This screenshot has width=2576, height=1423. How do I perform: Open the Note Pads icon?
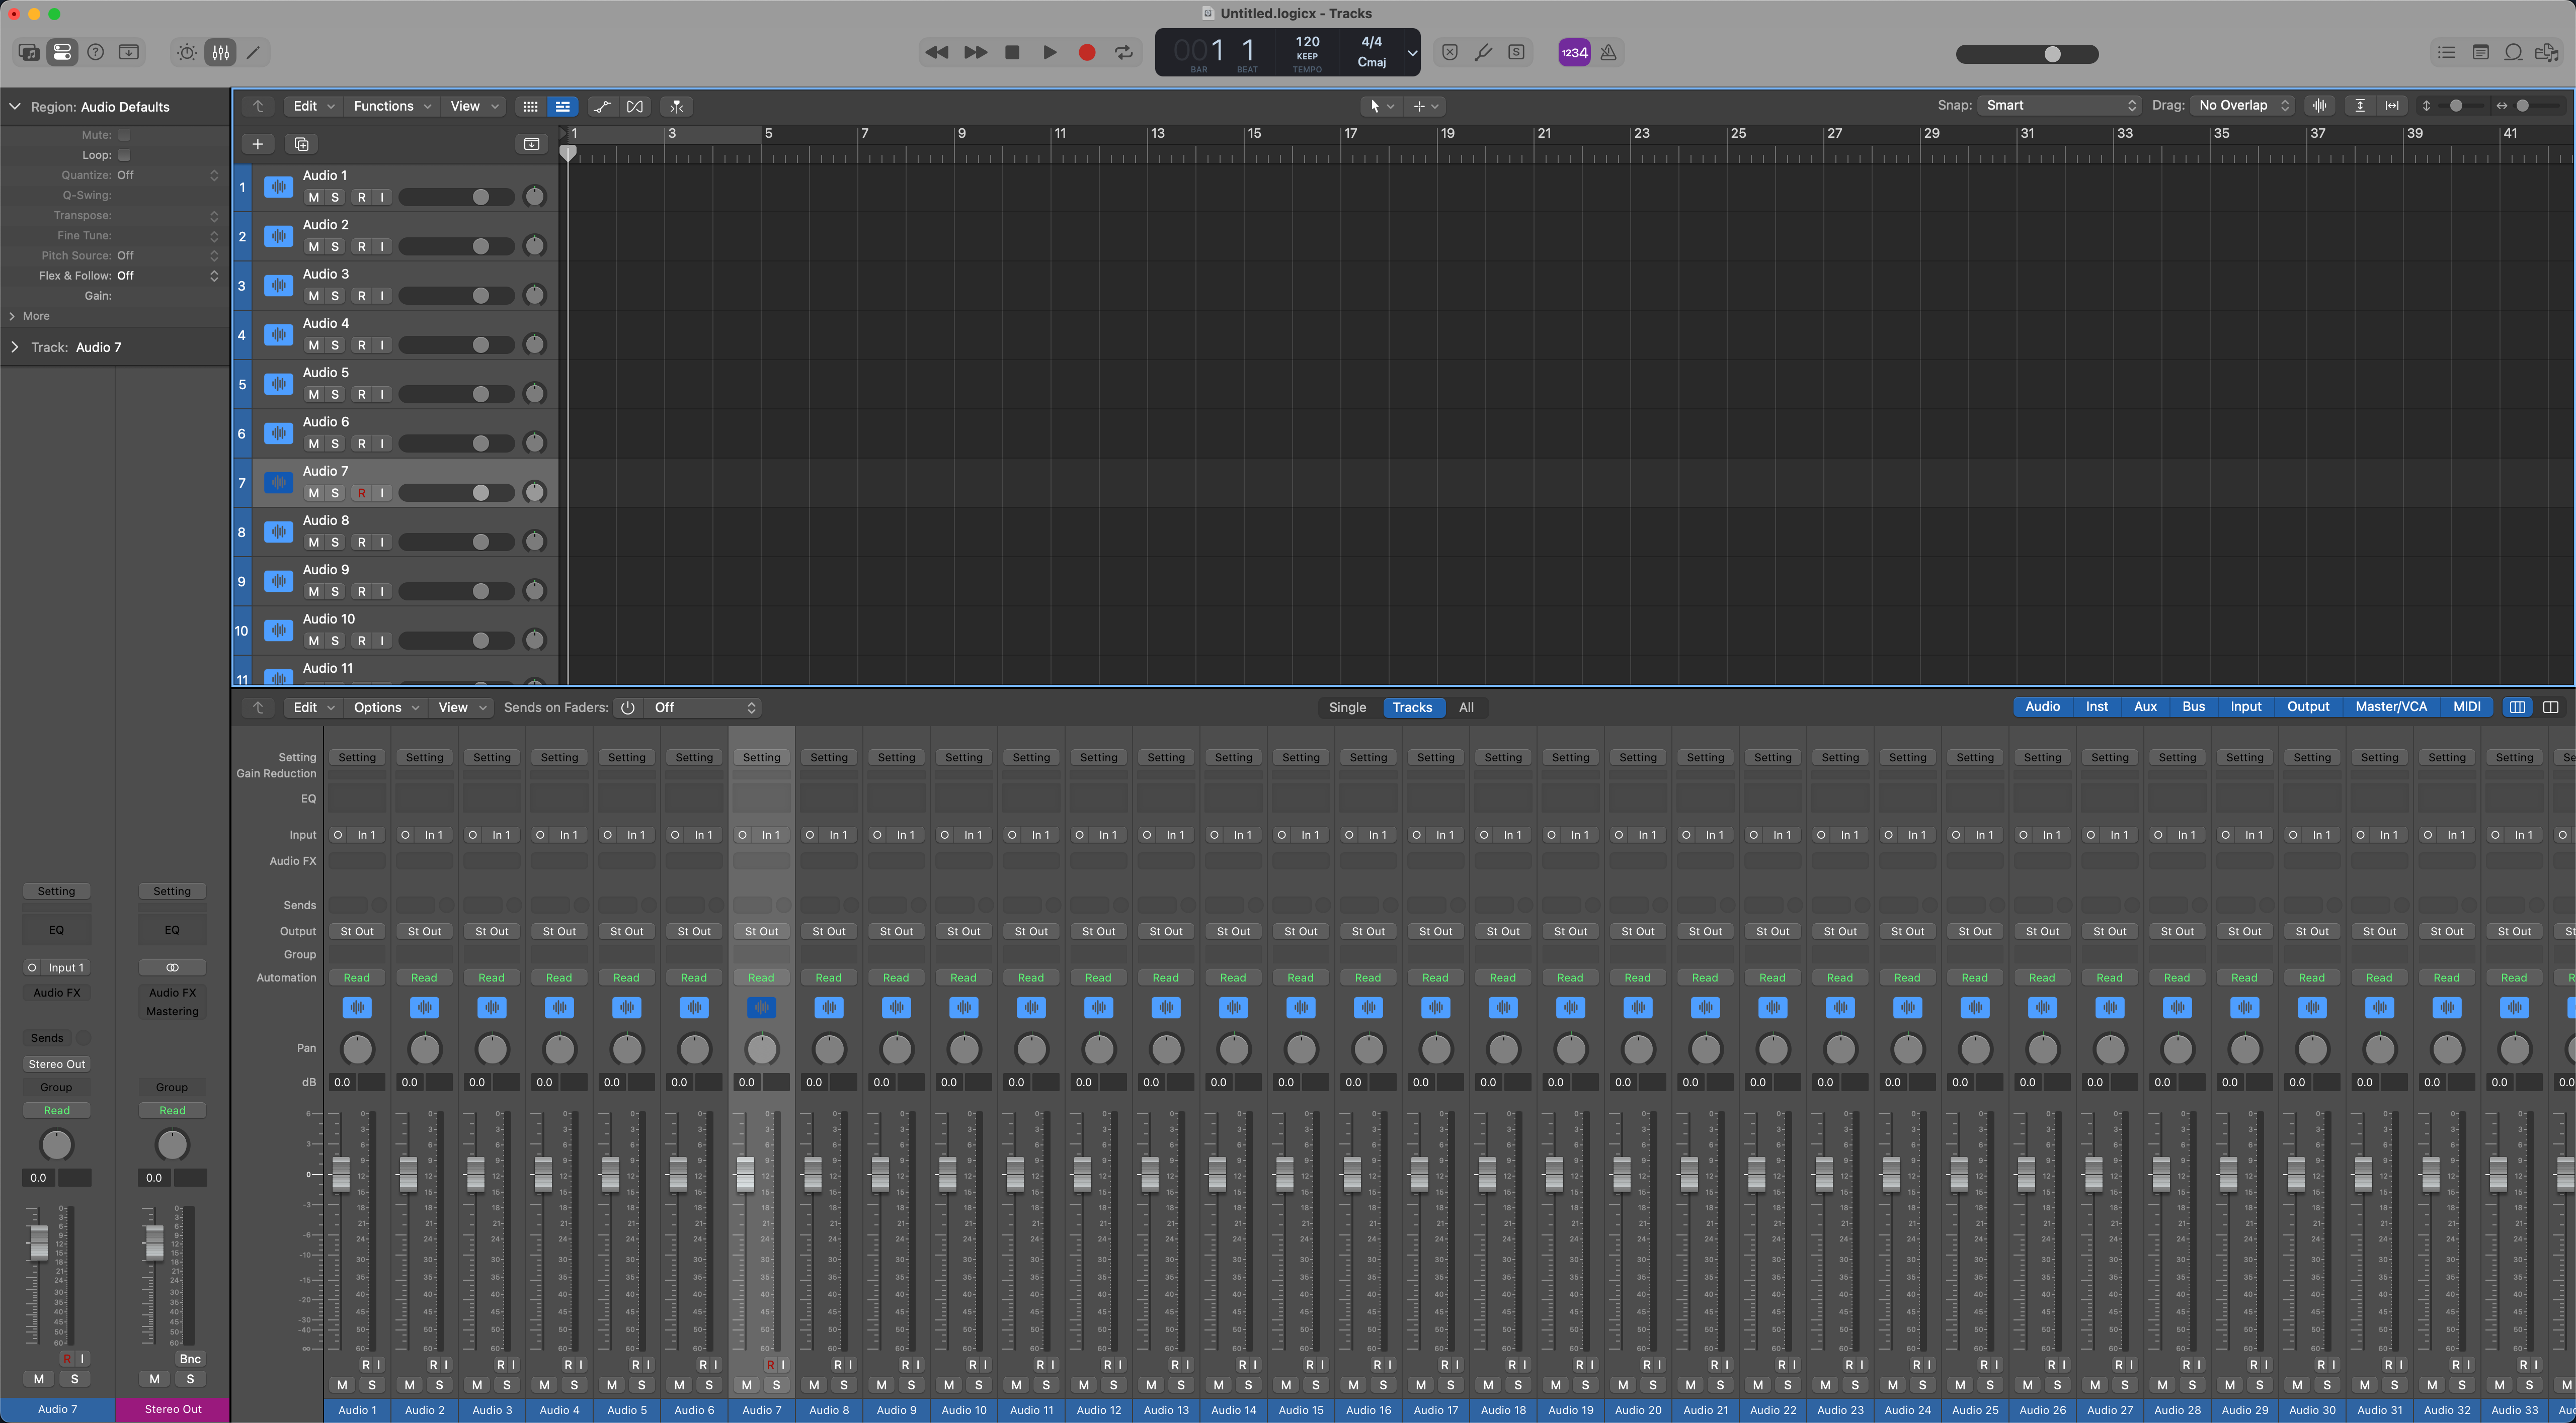2480,52
